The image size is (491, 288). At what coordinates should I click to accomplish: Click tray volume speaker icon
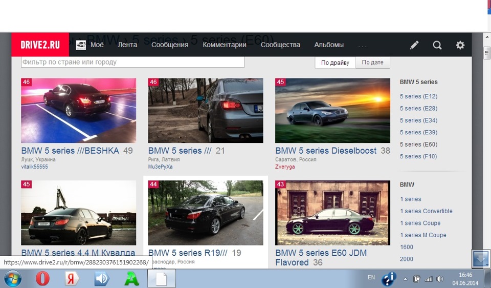(440, 279)
